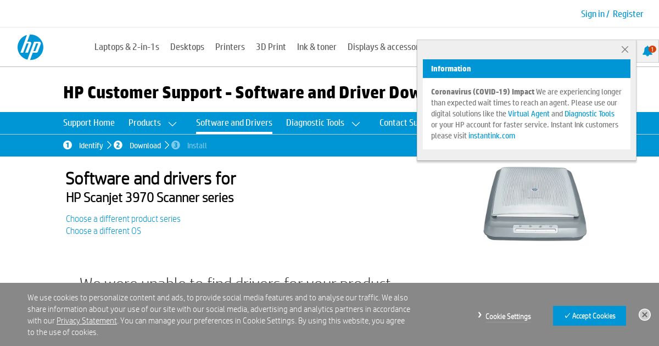Click Choose a different OS link
659x346 pixels.
[103, 231]
